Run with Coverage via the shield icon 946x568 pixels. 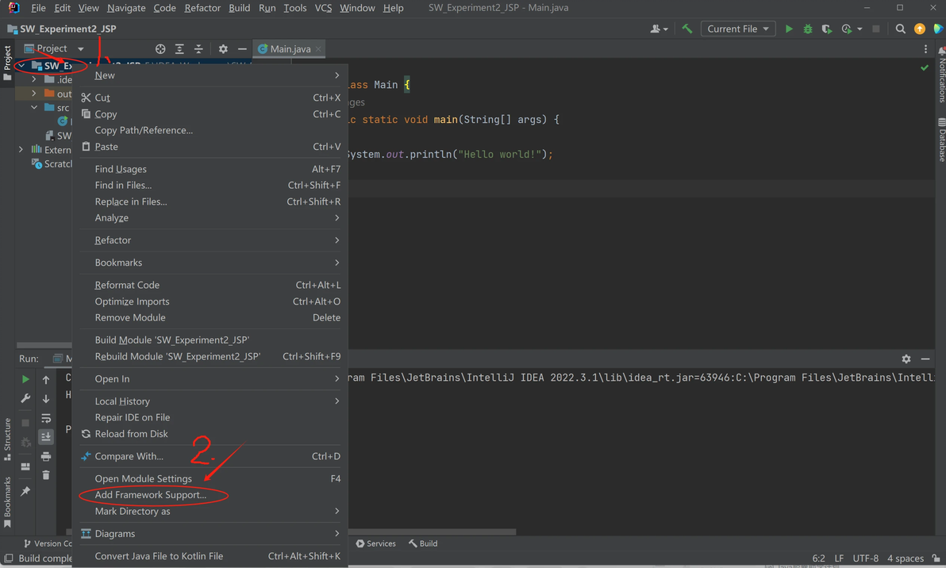point(827,29)
